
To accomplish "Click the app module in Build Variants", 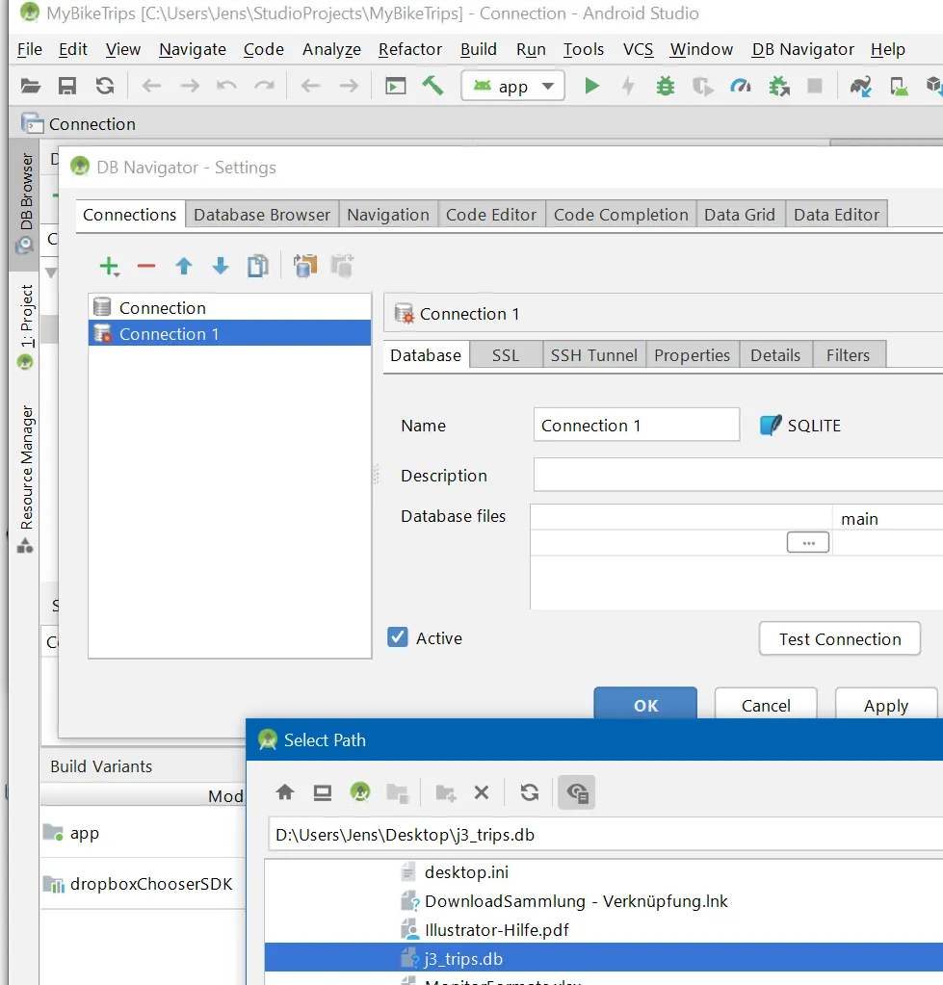I will [144, 833].
